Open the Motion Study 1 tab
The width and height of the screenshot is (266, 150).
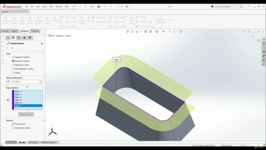click(x=49, y=142)
